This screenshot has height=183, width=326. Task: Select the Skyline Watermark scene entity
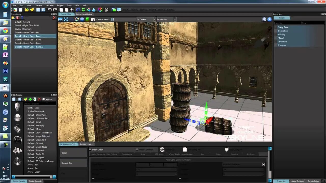(x=23, y=29)
